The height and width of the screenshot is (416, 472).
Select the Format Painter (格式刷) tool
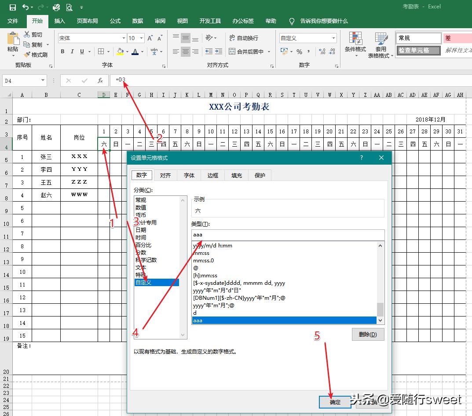(37, 55)
